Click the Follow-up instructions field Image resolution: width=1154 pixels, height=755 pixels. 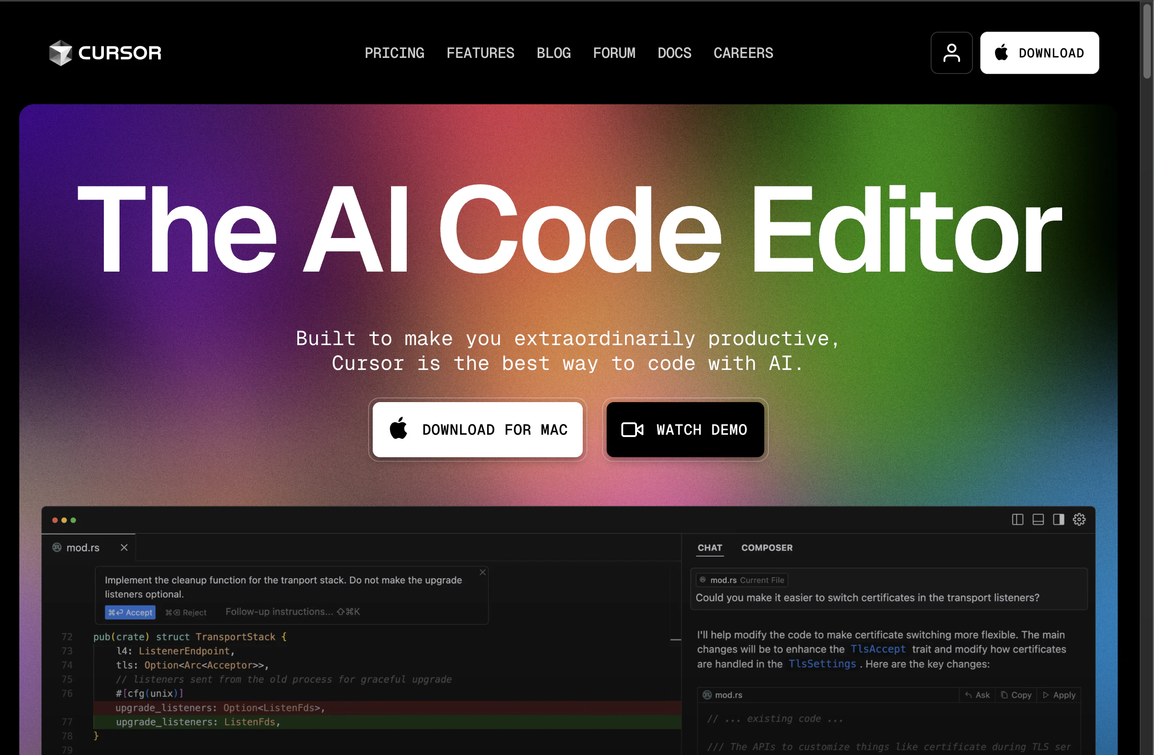pyautogui.click(x=292, y=612)
